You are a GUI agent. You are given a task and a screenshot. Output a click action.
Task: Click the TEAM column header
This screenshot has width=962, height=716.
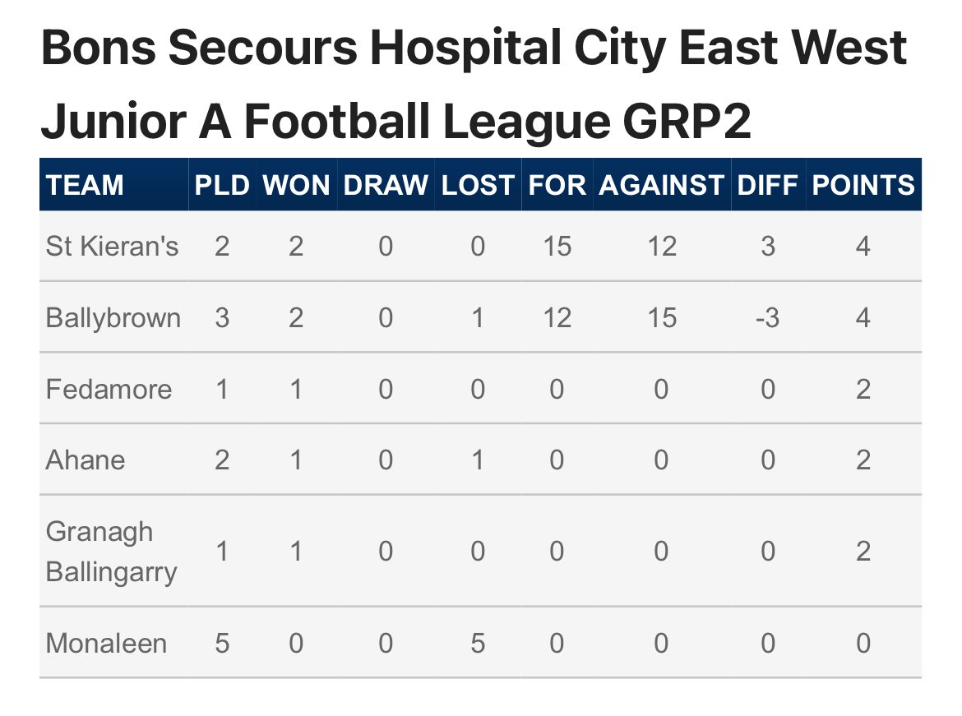pos(86,185)
